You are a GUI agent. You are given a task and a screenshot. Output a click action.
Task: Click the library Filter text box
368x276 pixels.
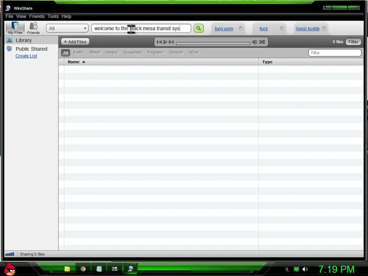(x=335, y=53)
